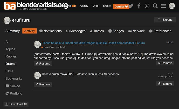Remove the import images draft
This screenshot has width=179, height=109.
pyautogui.click(x=165, y=63)
